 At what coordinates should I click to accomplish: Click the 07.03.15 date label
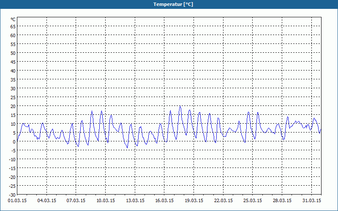point(76,200)
